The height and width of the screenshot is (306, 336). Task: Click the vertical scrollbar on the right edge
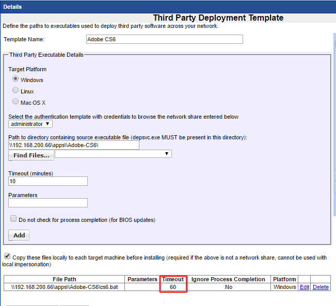click(333, 155)
